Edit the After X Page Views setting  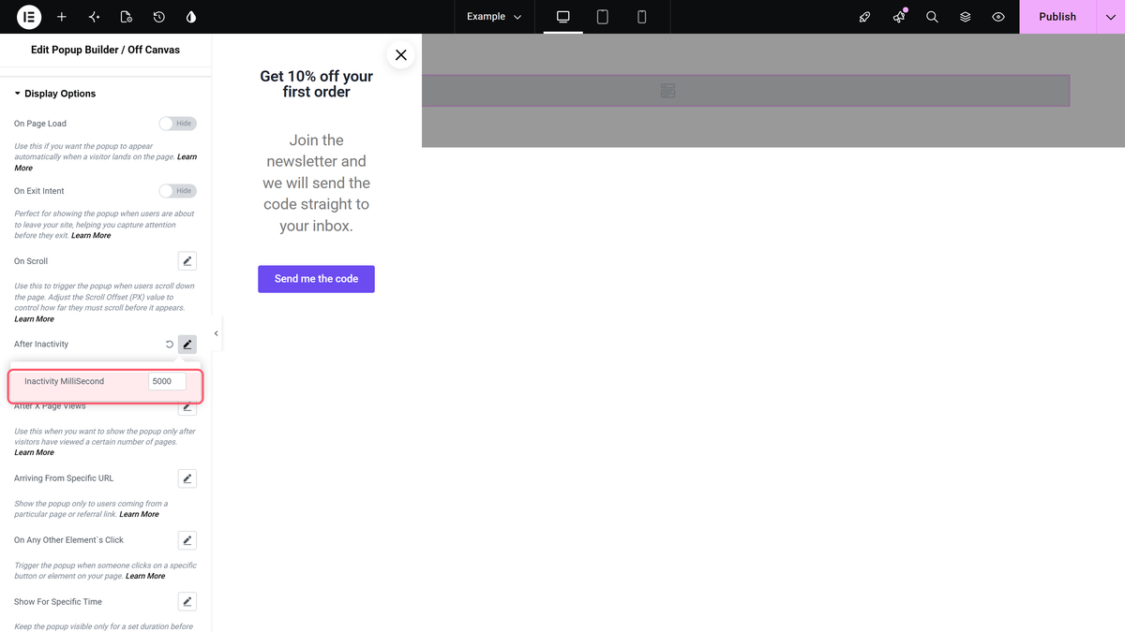187,407
